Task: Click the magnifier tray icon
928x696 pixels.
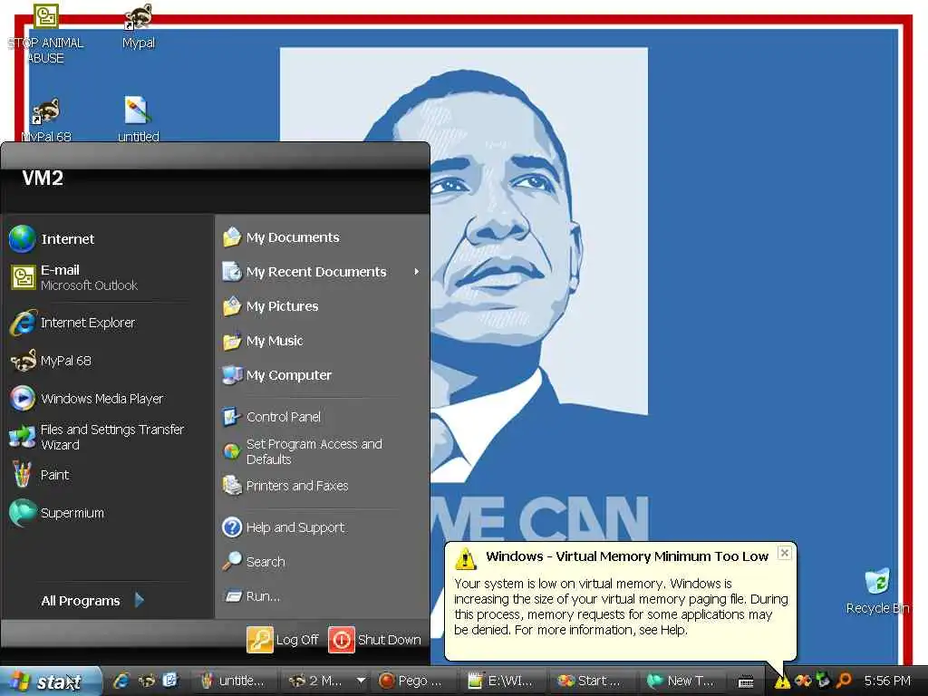Action: point(844,681)
